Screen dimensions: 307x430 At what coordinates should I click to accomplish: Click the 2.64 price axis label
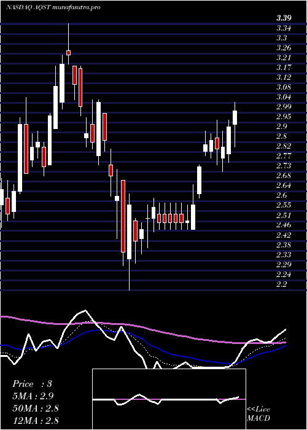coord(284,186)
